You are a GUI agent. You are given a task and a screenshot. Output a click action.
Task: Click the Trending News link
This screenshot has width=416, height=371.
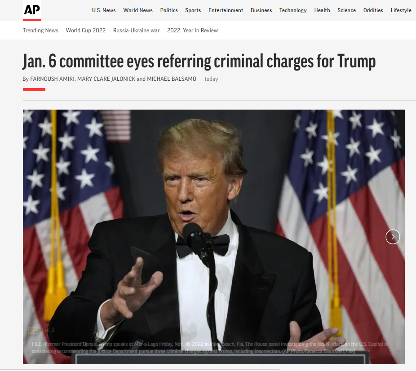tap(40, 31)
